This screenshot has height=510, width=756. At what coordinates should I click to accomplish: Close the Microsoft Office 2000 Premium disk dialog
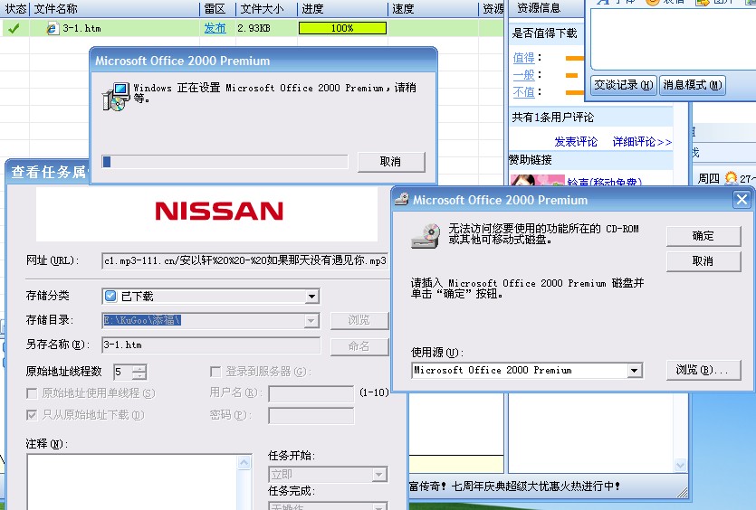pyautogui.click(x=742, y=199)
